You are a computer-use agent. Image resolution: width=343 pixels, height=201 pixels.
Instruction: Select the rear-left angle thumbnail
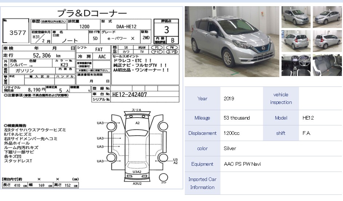click(296, 41)
